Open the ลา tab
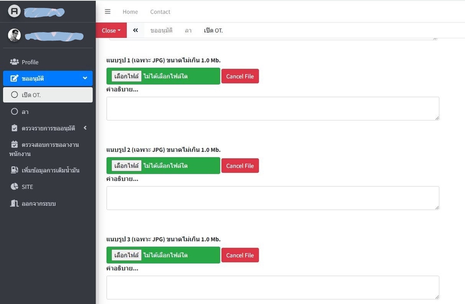The width and height of the screenshot is (465, 304). pos(187,30)
